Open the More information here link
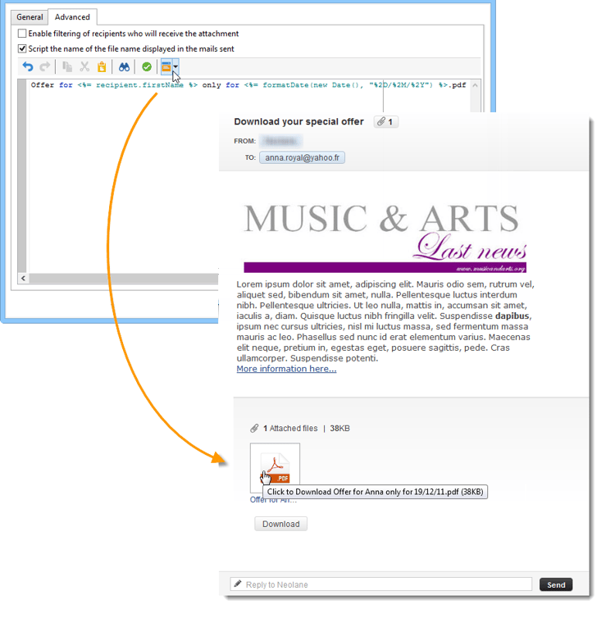 pyautogui.click(x=286, y=369)
